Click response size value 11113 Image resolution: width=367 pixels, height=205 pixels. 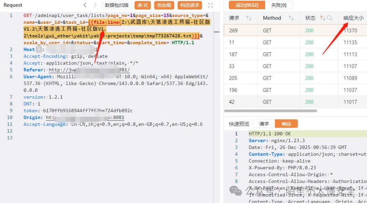tap(350, 54)
